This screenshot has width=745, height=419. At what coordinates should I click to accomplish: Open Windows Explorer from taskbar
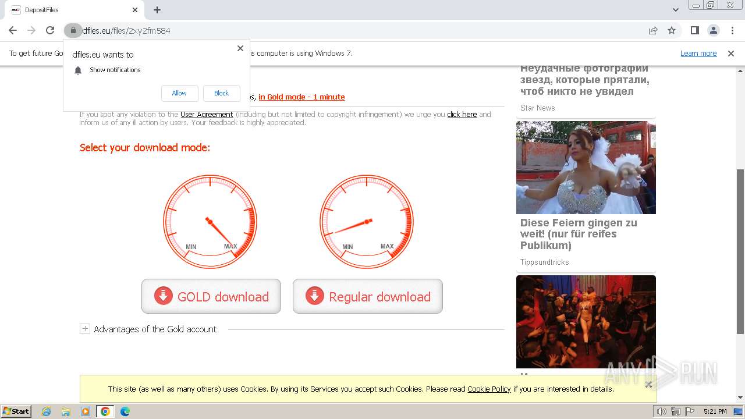click(x=66, y=411)
